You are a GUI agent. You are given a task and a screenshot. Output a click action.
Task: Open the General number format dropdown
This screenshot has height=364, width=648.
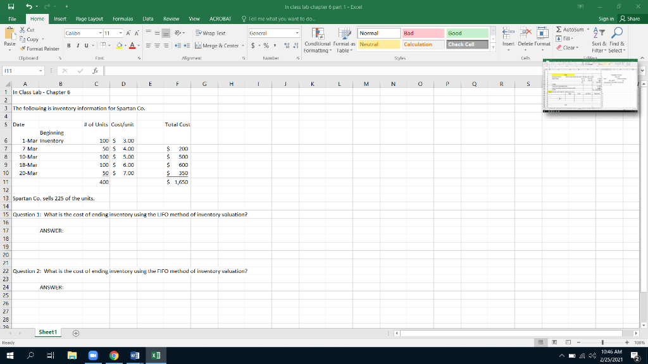point(297,32)
